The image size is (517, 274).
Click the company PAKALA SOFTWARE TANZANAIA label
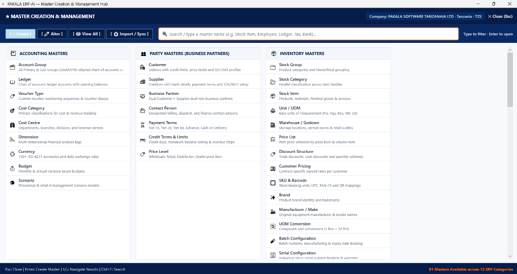point(425,16)
